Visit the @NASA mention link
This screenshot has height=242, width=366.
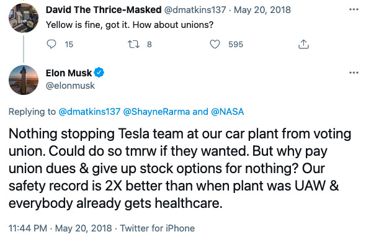[x=227, y=112]
